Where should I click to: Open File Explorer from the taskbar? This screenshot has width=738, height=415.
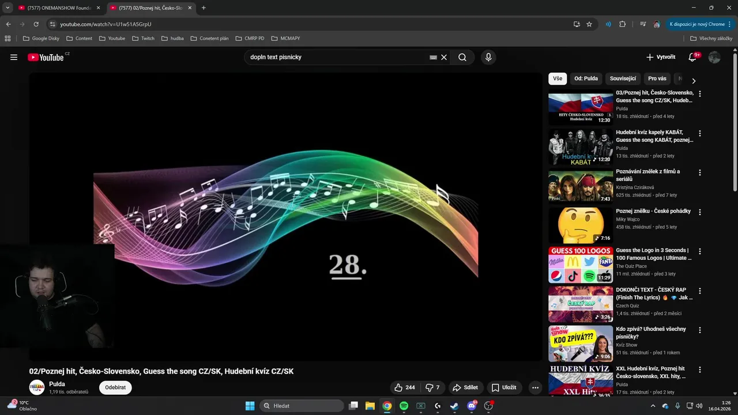click(370, 406)
